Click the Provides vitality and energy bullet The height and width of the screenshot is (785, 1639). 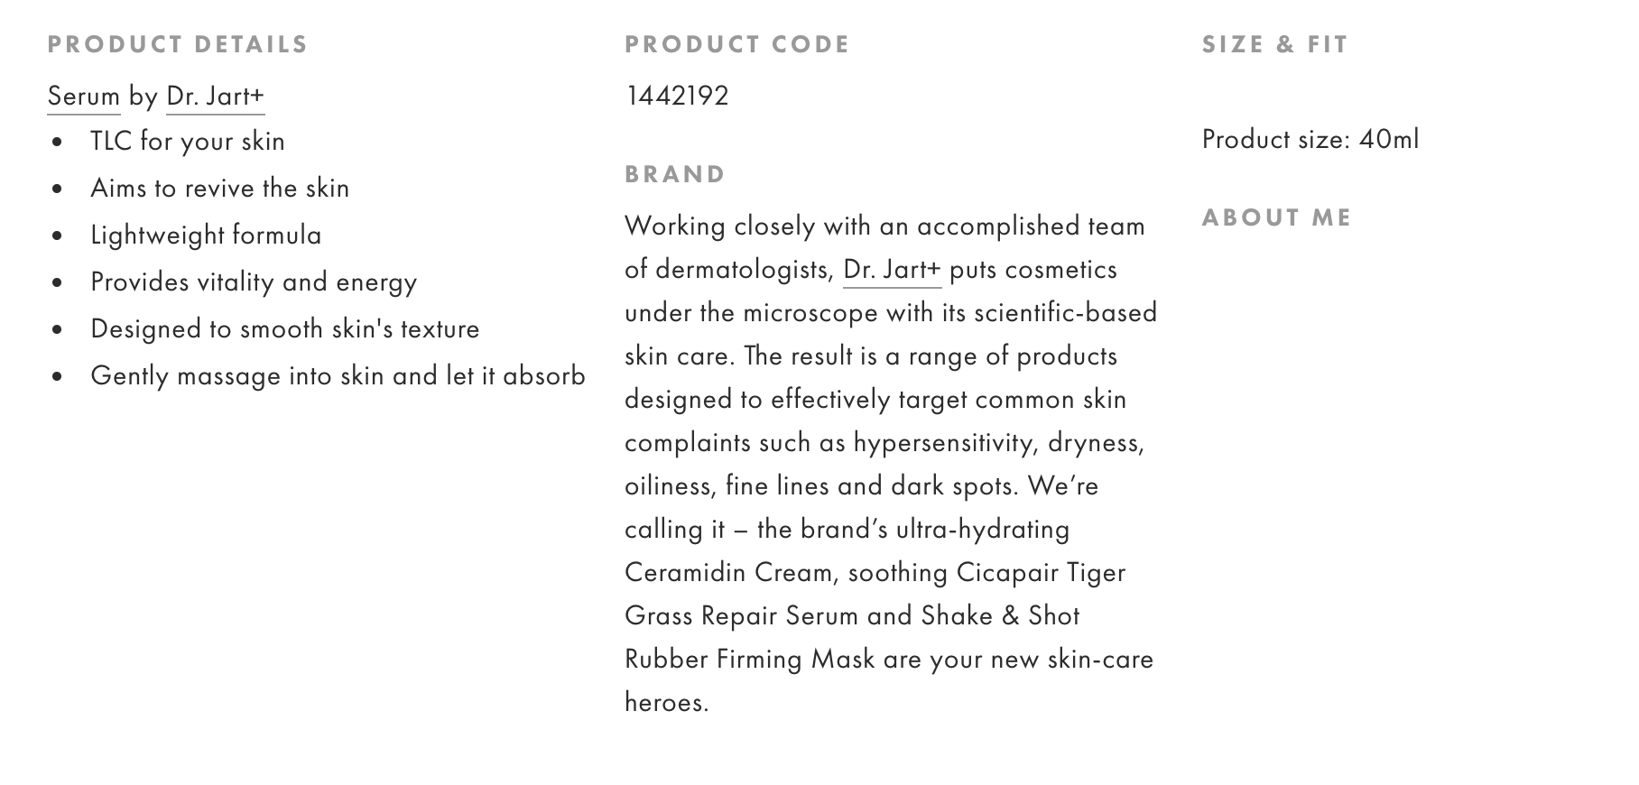click(254, 282)
